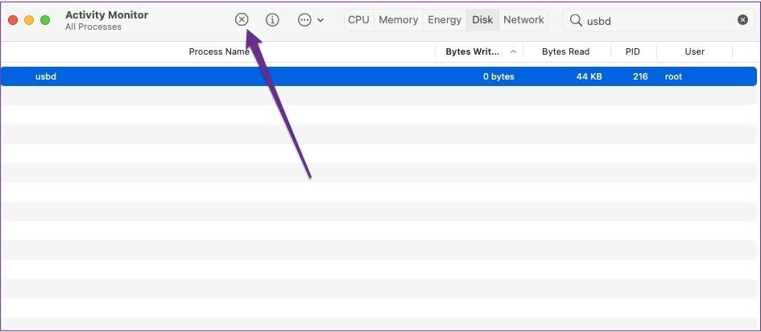Sort by the User column
Screen dimensions: 761x332
(x=694, y=51)
